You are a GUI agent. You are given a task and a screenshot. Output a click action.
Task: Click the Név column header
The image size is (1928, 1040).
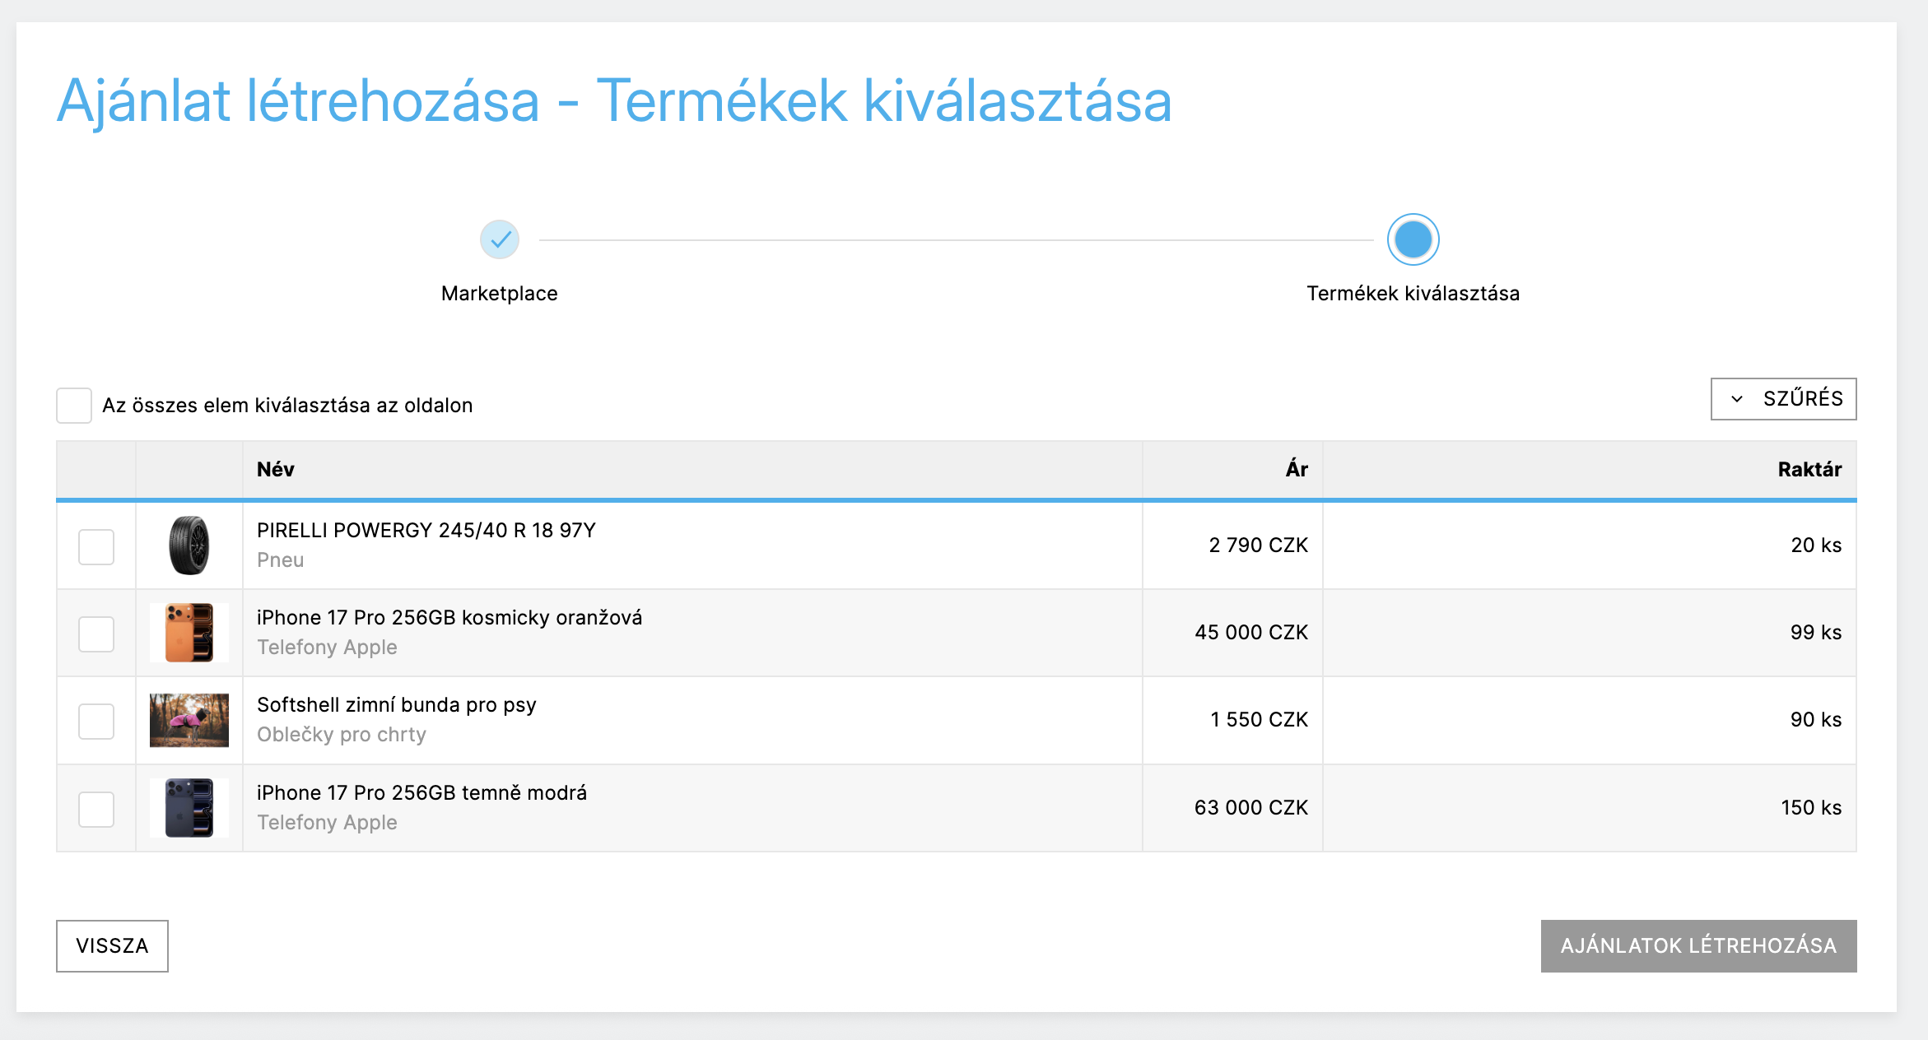click(x=276, y=470)
